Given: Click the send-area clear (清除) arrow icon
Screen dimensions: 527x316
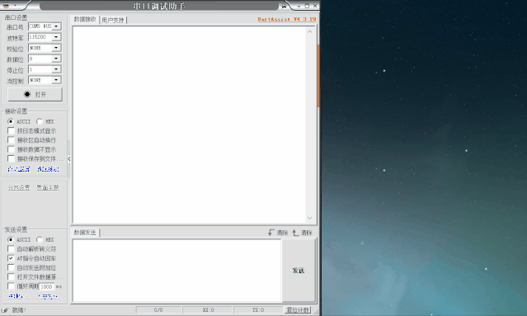Looking at the screenshot, I should [x=295, y=233].
